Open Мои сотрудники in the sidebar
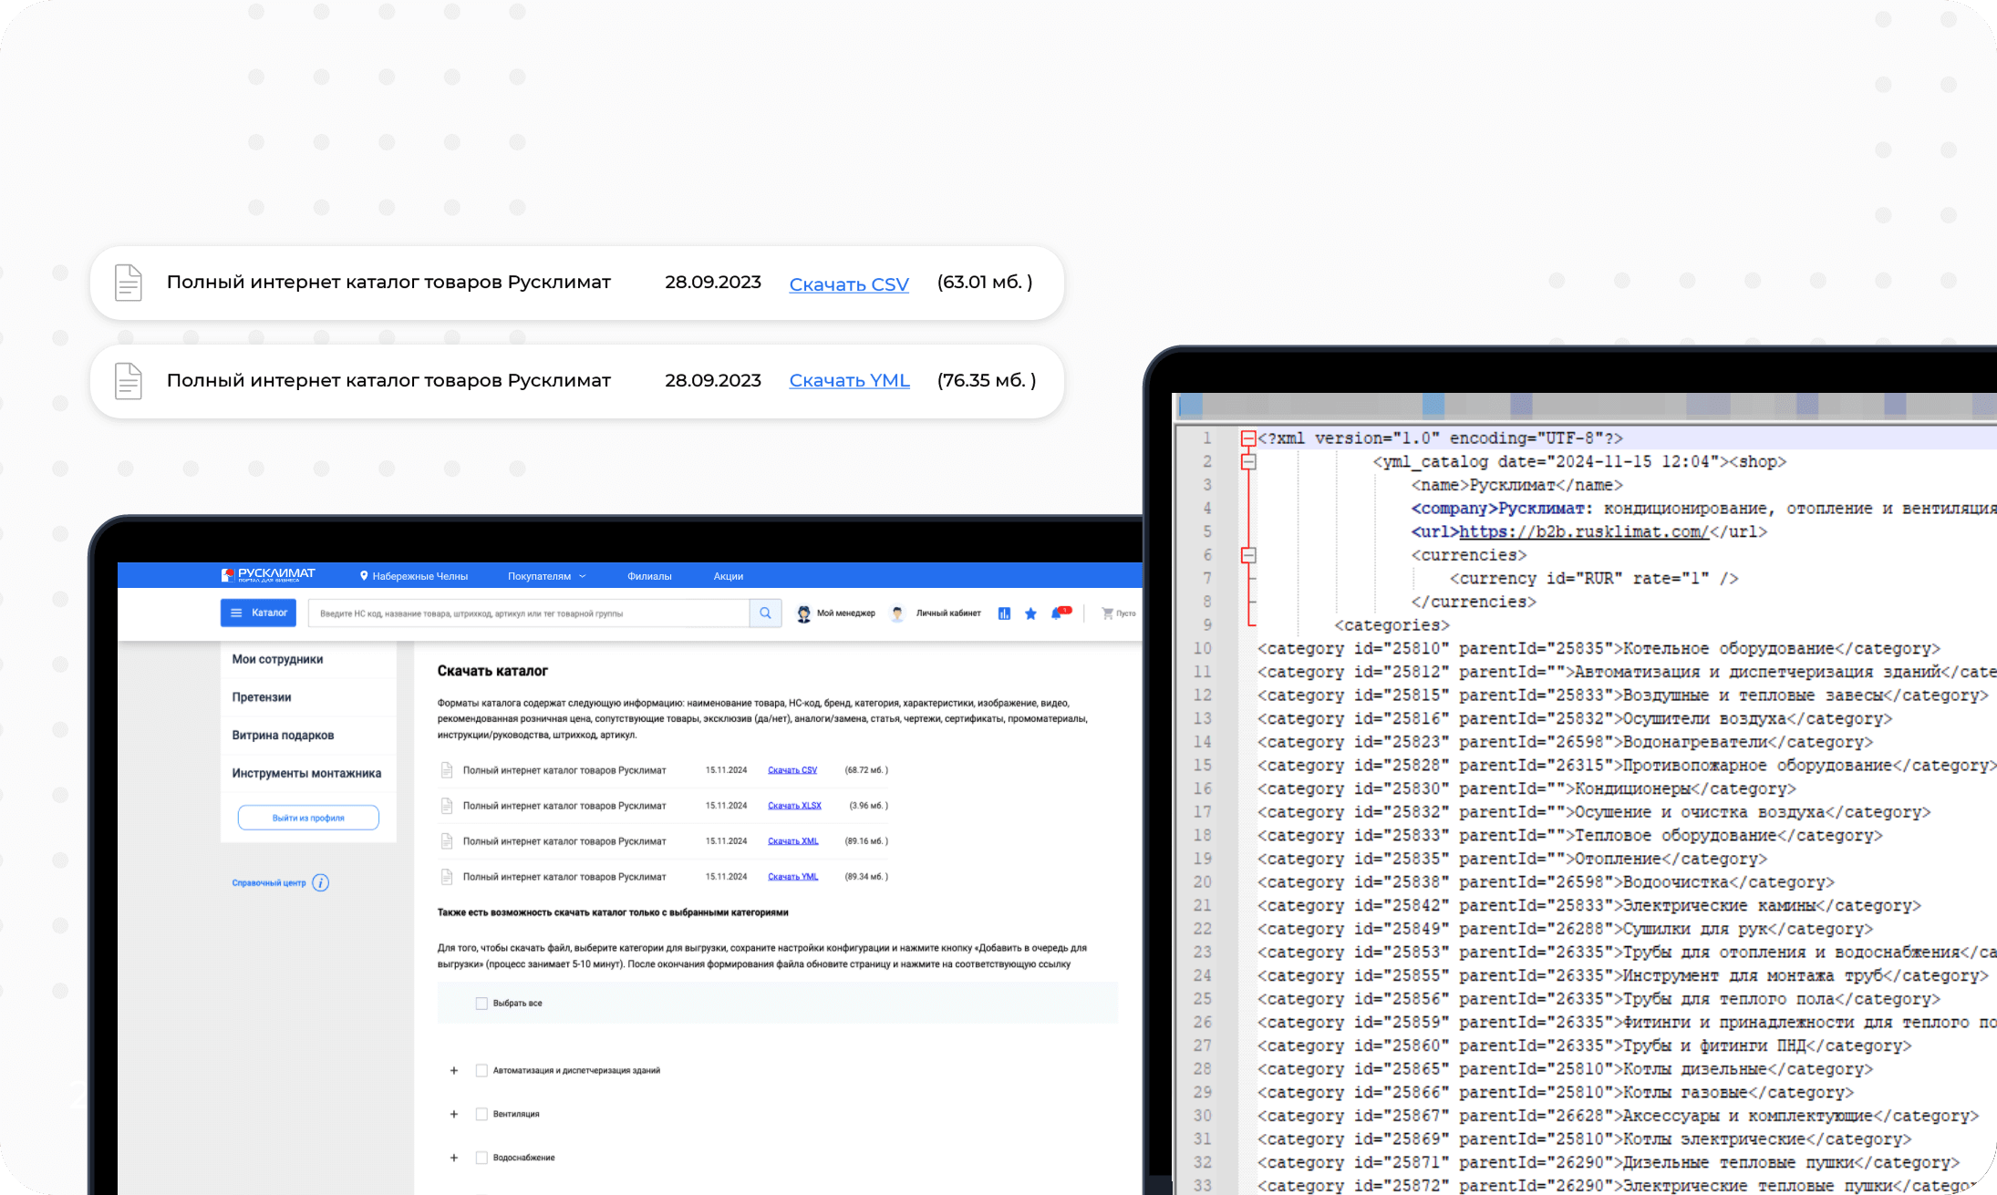1997x1195 pixels. (277, 659)
